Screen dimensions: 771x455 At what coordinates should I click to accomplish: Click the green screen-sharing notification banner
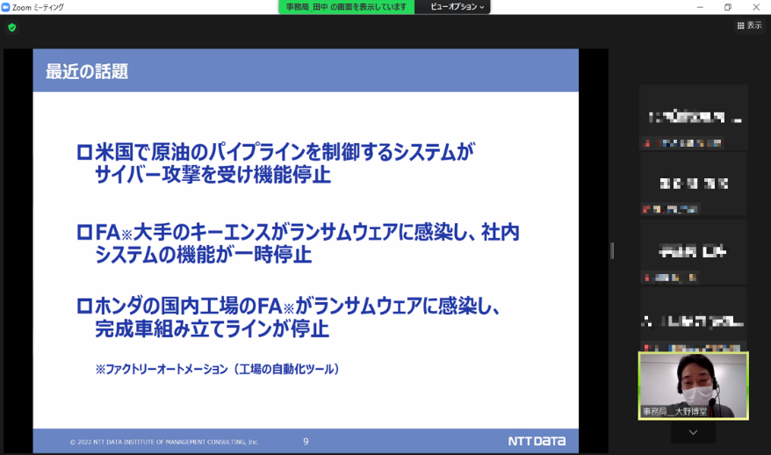pyautogui.click(x=347, y=7)
